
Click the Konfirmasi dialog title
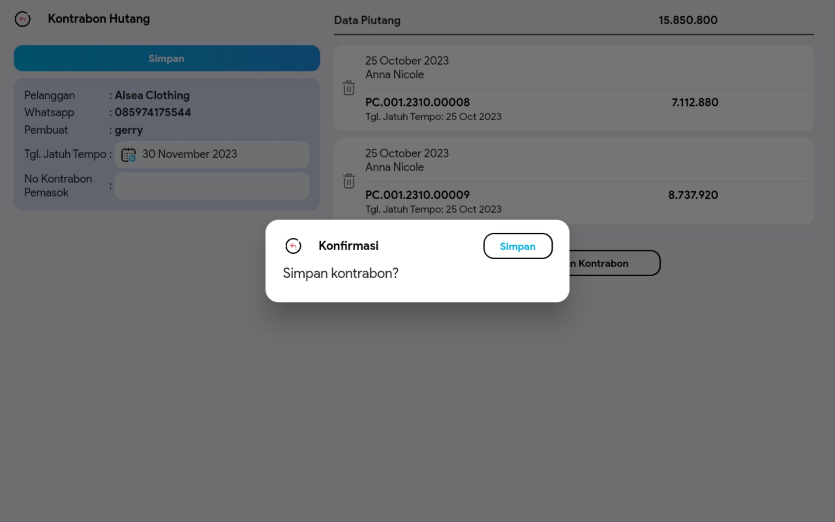coord(348,246)
